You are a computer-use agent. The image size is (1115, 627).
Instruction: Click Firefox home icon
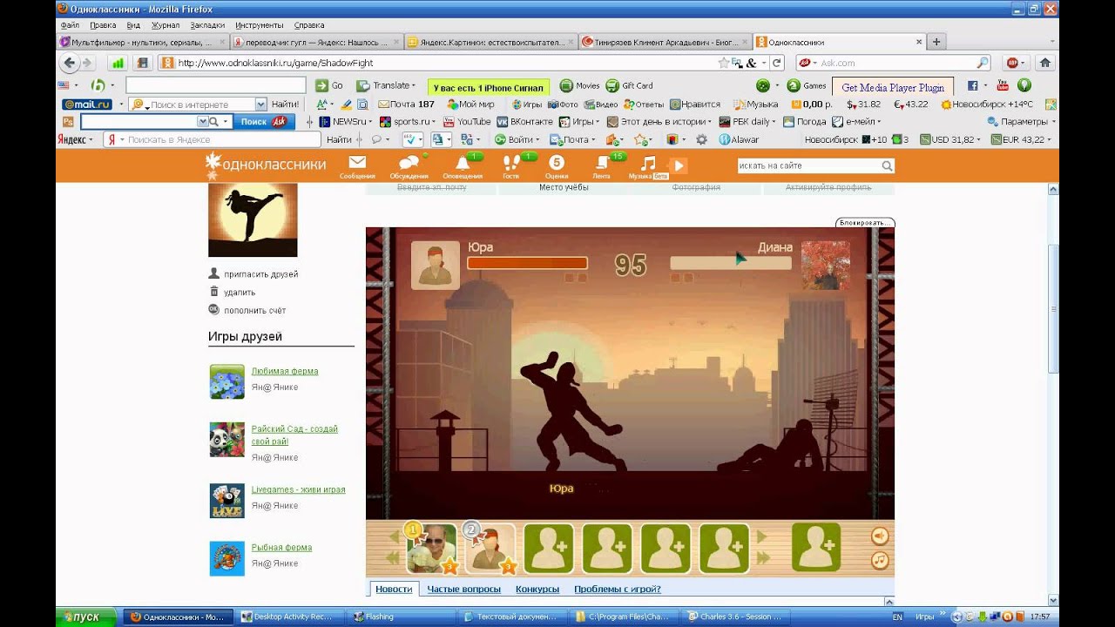tap(1045, 63)
